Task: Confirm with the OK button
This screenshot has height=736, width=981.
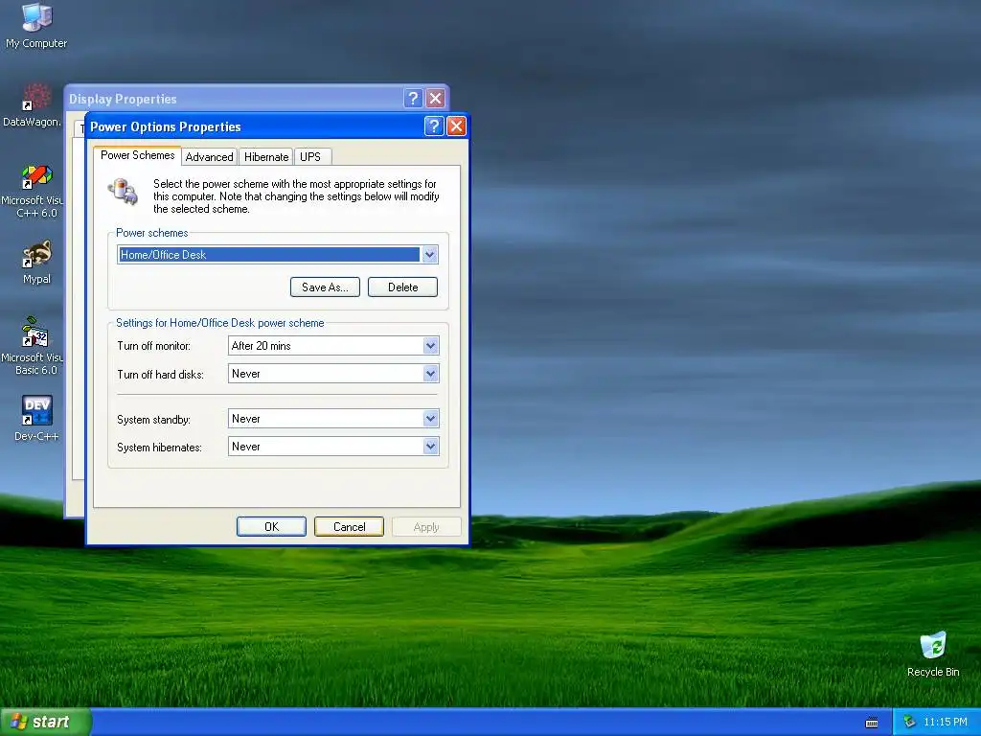Action: pyautogui.click(x=271, y=527)
